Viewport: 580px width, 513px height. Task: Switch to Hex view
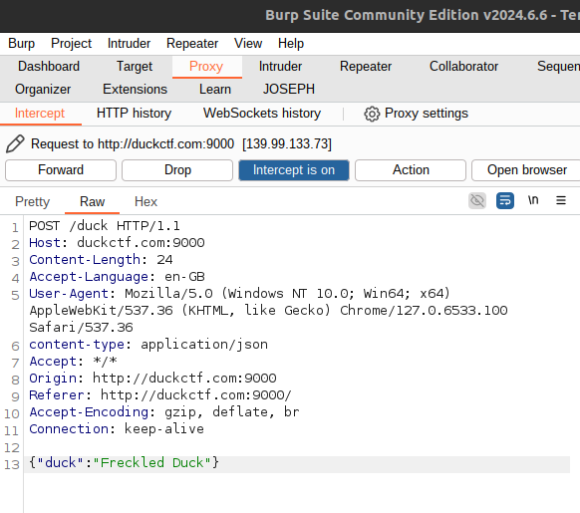145,202
